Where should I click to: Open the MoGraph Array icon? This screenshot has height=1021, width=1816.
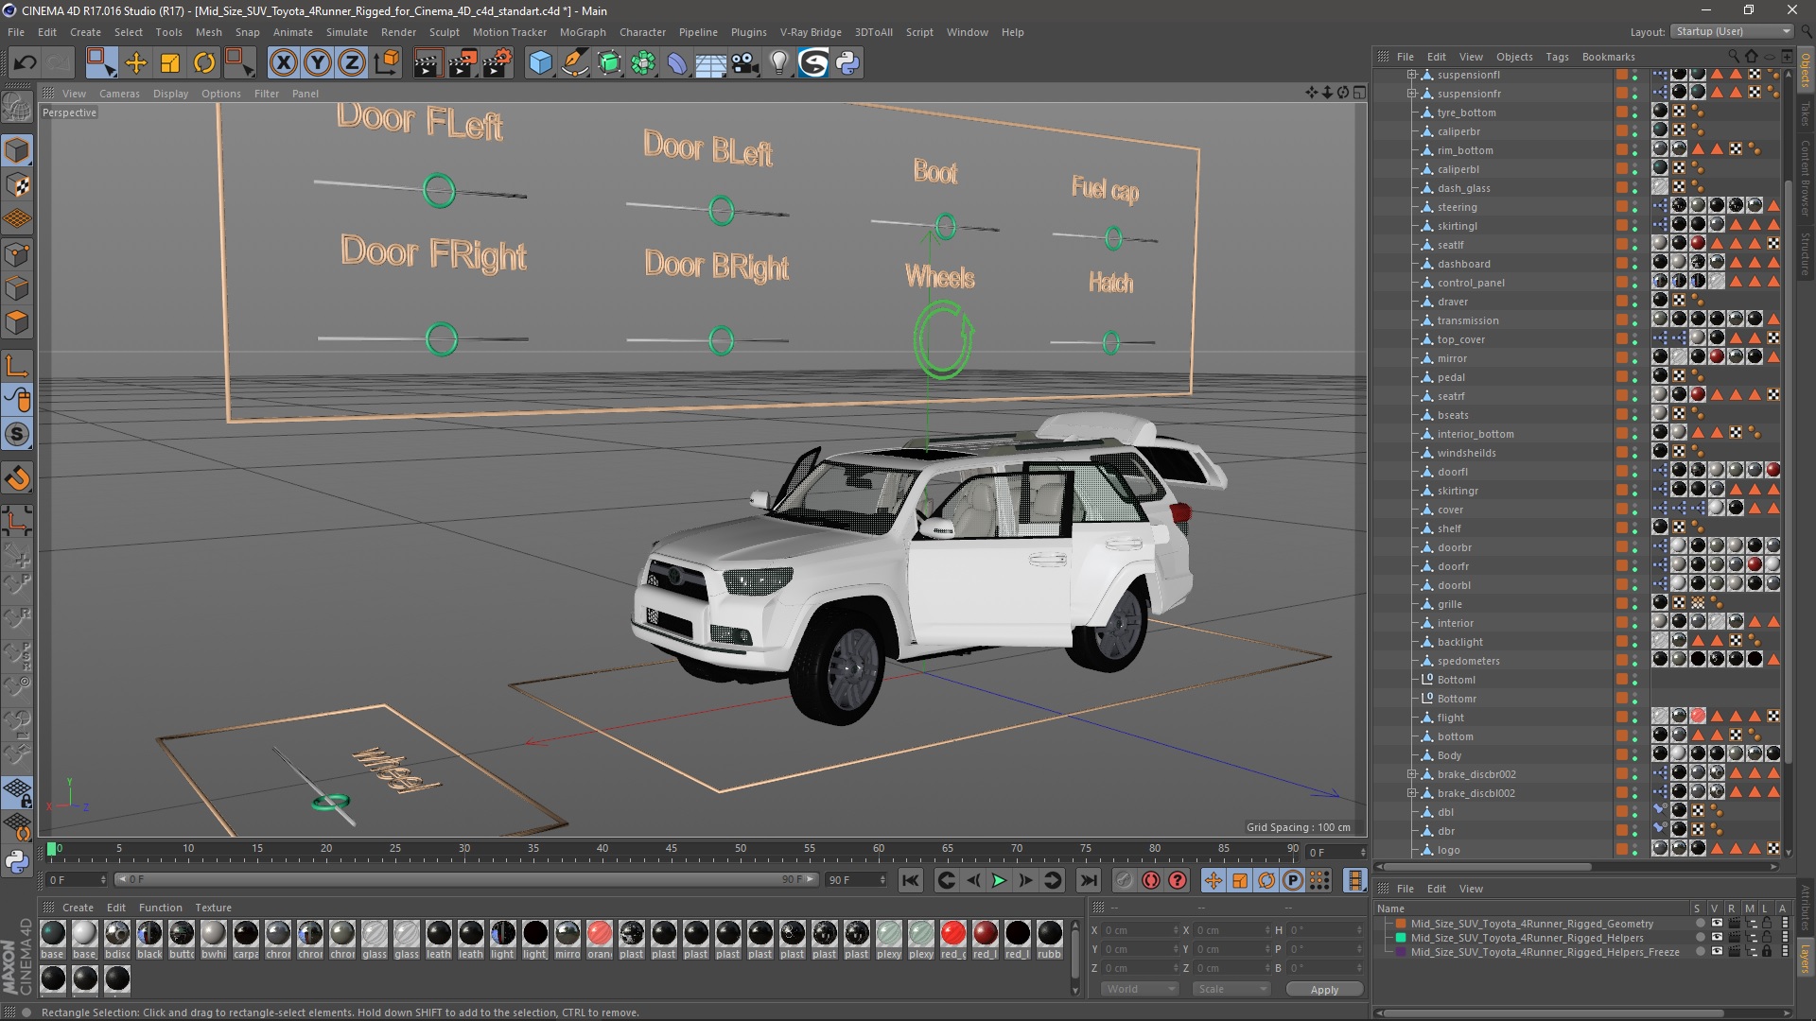[x=643, y=63]
